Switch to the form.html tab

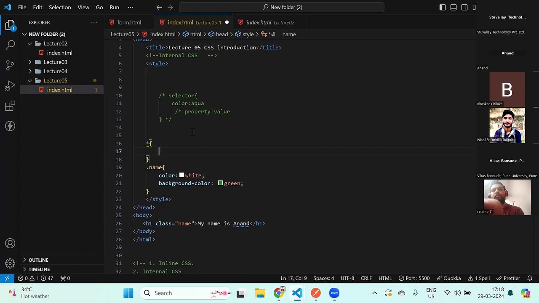point(129,22)
